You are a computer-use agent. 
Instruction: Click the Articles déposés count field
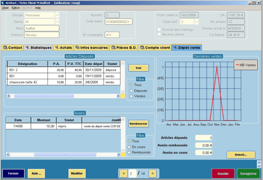coord(204,138)
